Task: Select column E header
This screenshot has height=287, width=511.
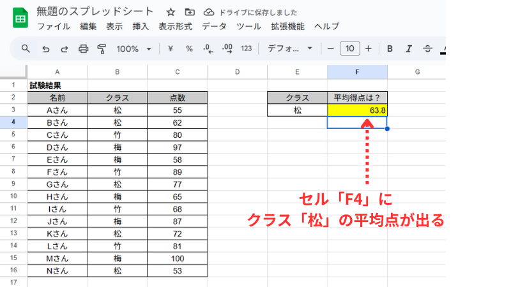Action: (297, 72)
